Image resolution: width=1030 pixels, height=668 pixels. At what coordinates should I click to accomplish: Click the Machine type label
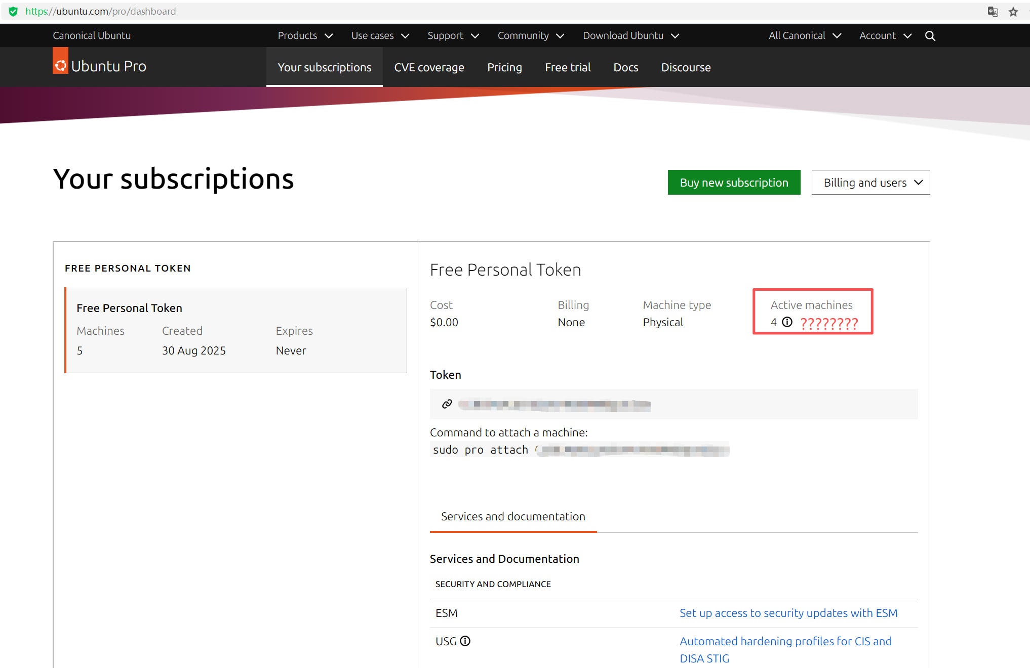click(x=677, y=305)
